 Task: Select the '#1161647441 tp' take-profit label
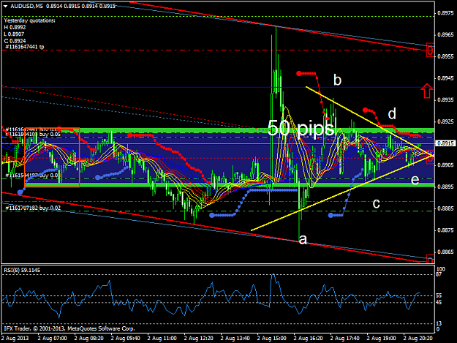[25, 47]
